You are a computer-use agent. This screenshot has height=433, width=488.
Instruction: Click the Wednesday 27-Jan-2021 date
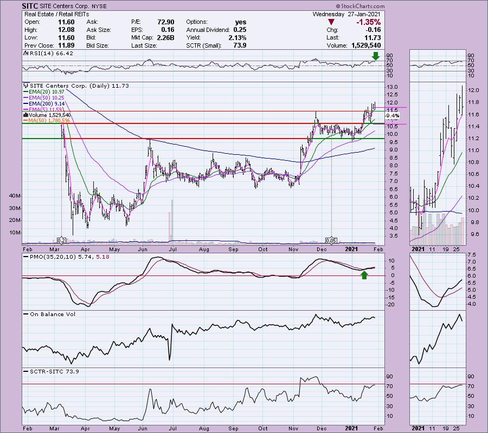346,14
